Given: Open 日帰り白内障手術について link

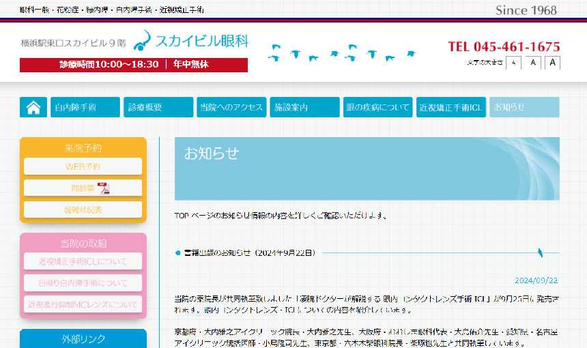Looking at the screenshot, I should pyautogui.click(x=83, y=283).
